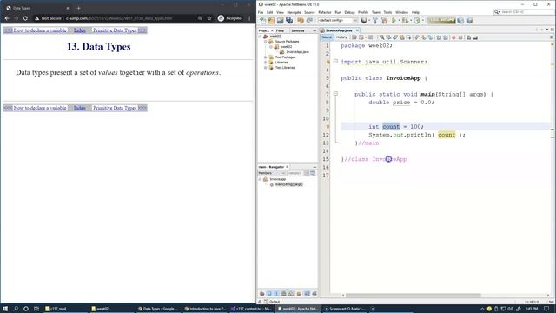This screenshot has width=556, height=313.
Task: Open the Members dropdown in Navigator
Action: [272, 173]
